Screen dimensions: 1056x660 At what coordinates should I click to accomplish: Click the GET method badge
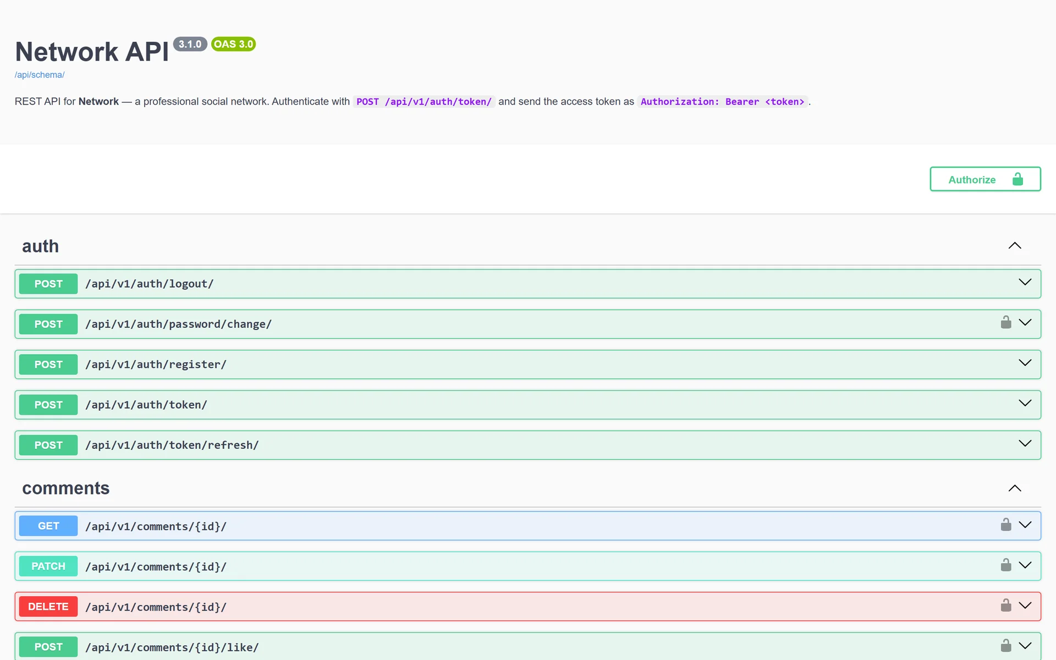point(48,526)
